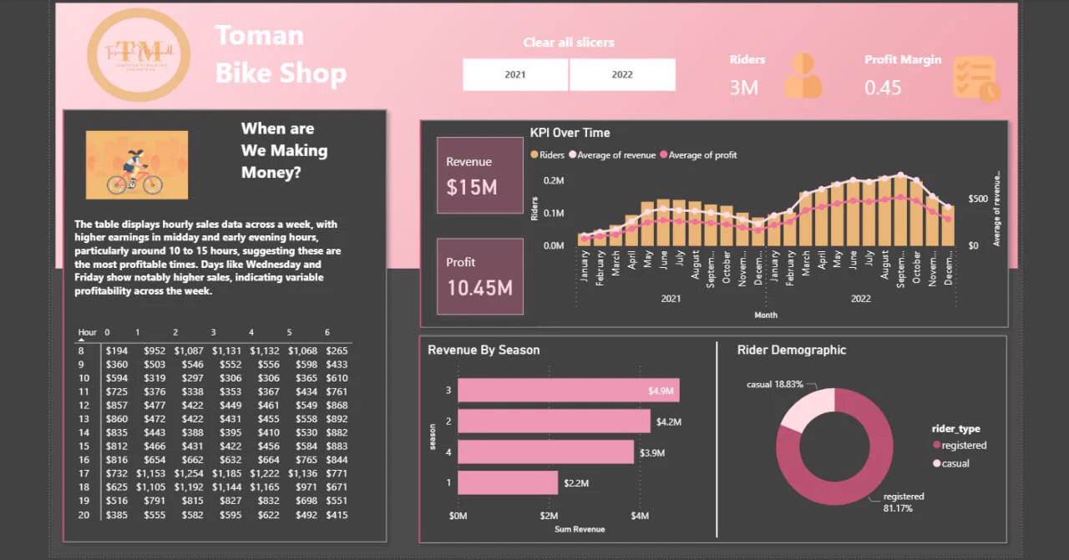This screenshot has width=1069, height=560.
Task: Filter the report to year 2021
Action: pyautogui.click(x=515, y=74)
